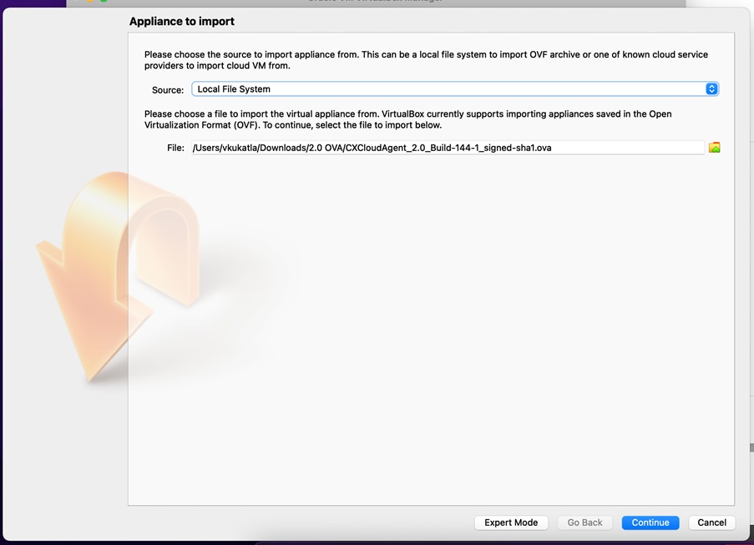Continue to the next import step
The width and height of the screenshot is (754, 545).
pyautogui.click(x=650, y=522)
